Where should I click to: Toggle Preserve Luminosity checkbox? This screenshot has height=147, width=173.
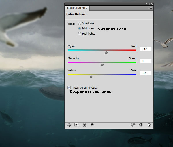pyautogui.click(x=69, y=88)
